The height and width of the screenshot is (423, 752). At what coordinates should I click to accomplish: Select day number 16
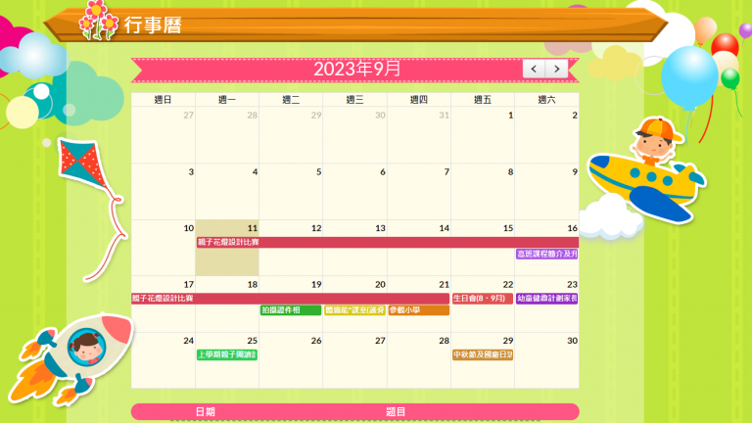(x=572, y=228)
